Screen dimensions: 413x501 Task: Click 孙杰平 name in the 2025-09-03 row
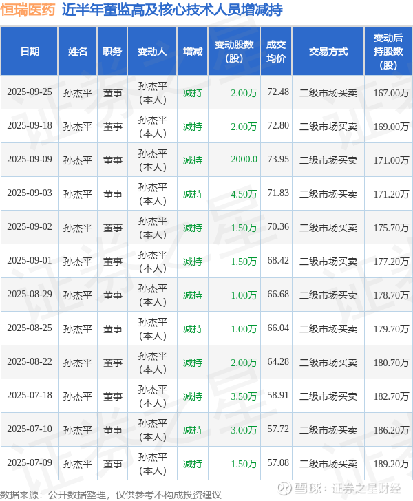pyautogui.click(x=77, y=194)
